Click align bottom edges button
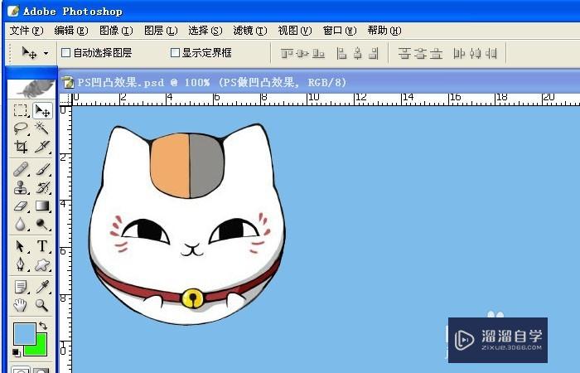 [x=318, y=54]
